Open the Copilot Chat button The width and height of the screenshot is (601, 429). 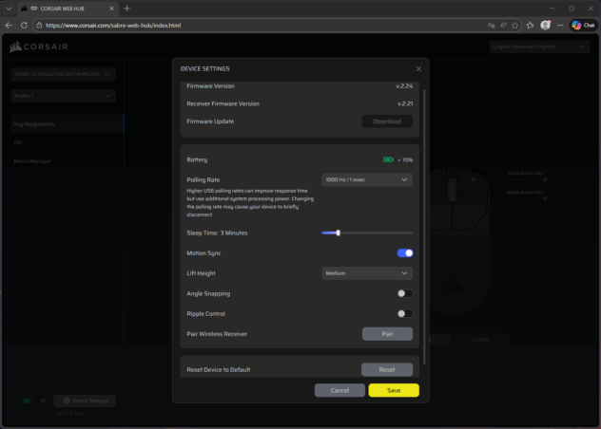[x=582, y=25]
